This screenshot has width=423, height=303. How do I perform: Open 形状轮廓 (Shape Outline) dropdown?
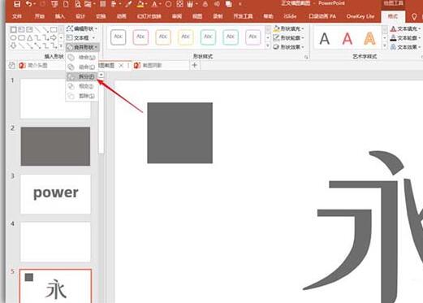(288, 37)
